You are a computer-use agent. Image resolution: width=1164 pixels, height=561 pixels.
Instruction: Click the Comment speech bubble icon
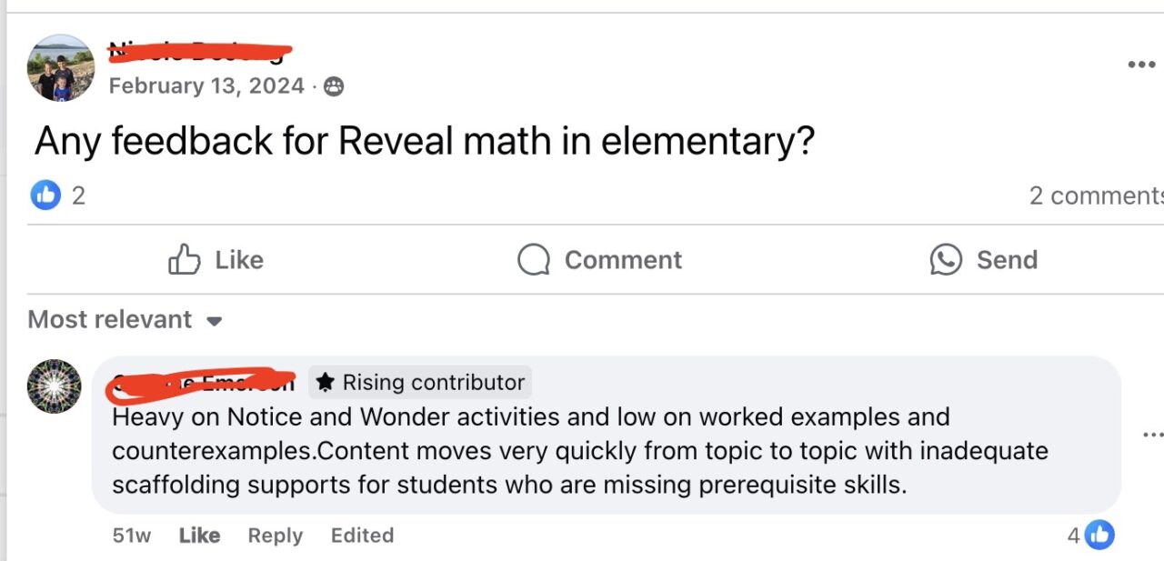534,259
